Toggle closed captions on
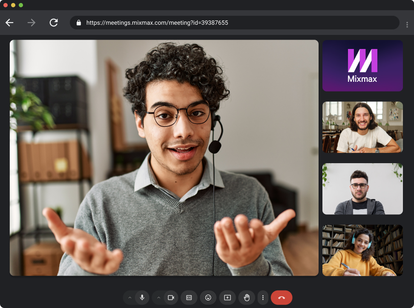Viewport: 414px width, 308px height. 189,297
